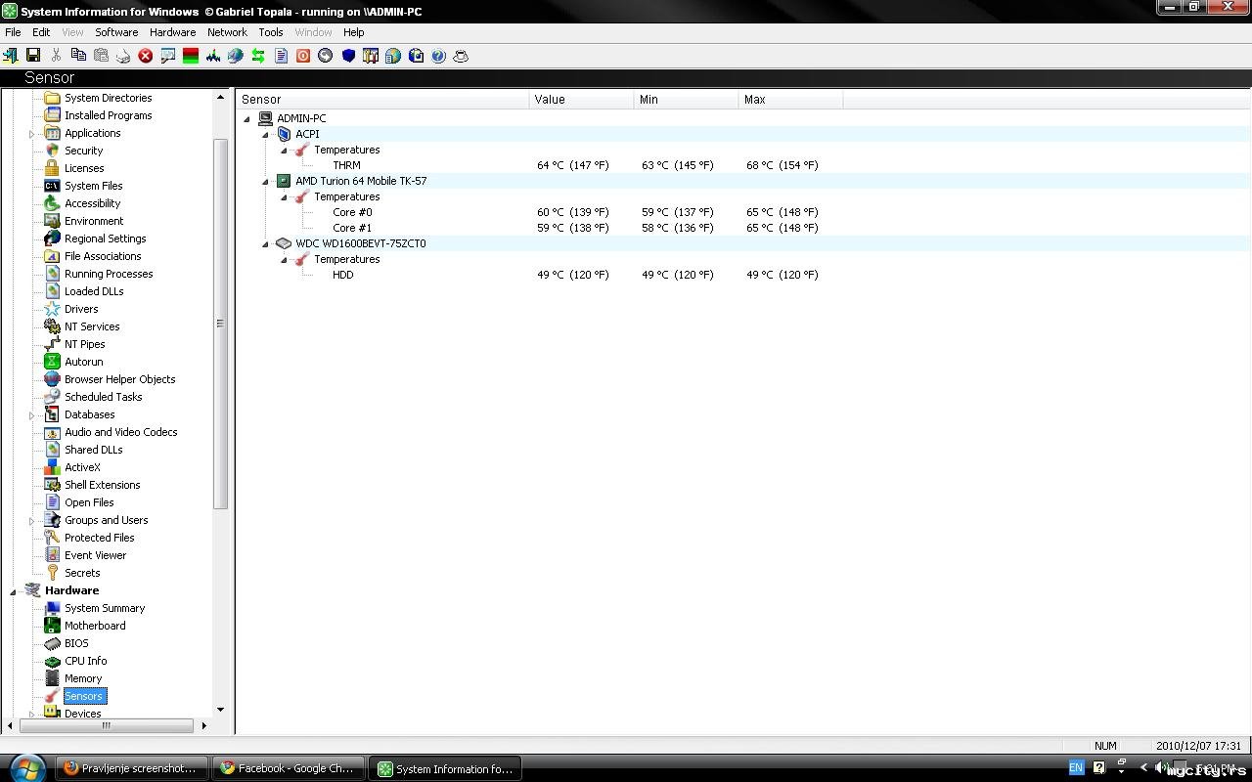Viewport: 1252px width, 782px height.
Task: Click the tree panel horizontal scroll-right arrow
Action: 203,725
